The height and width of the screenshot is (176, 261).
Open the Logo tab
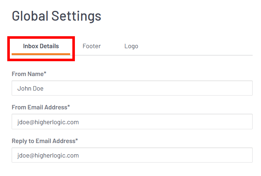tap(131, 46)
